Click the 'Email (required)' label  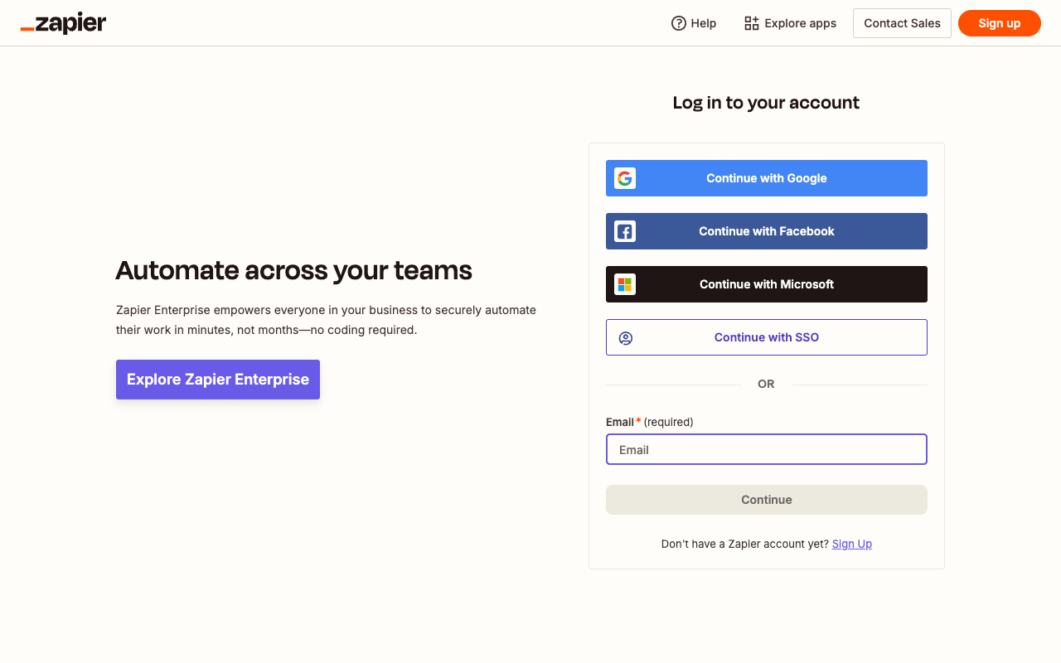click(650, 422)
